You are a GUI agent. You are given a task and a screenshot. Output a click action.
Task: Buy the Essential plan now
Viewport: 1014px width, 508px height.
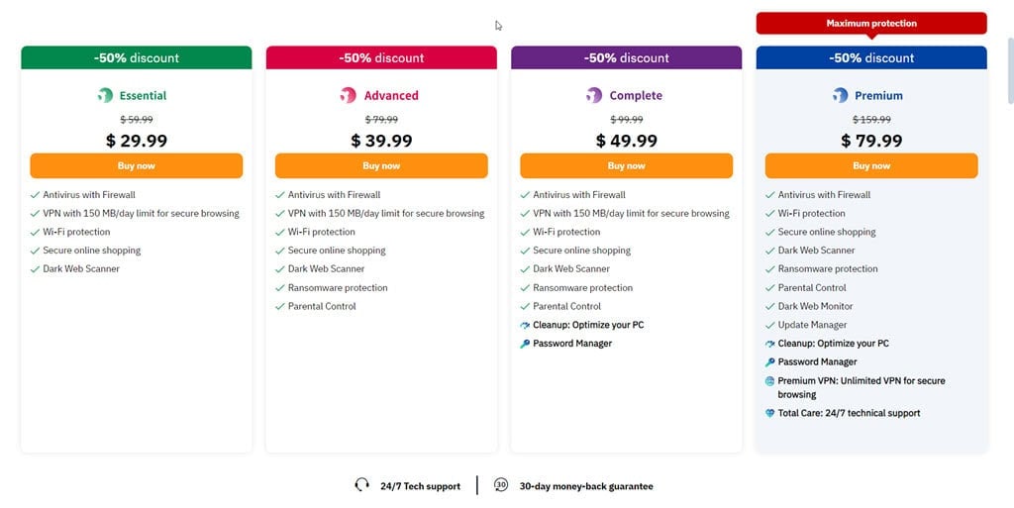point(137,165)
